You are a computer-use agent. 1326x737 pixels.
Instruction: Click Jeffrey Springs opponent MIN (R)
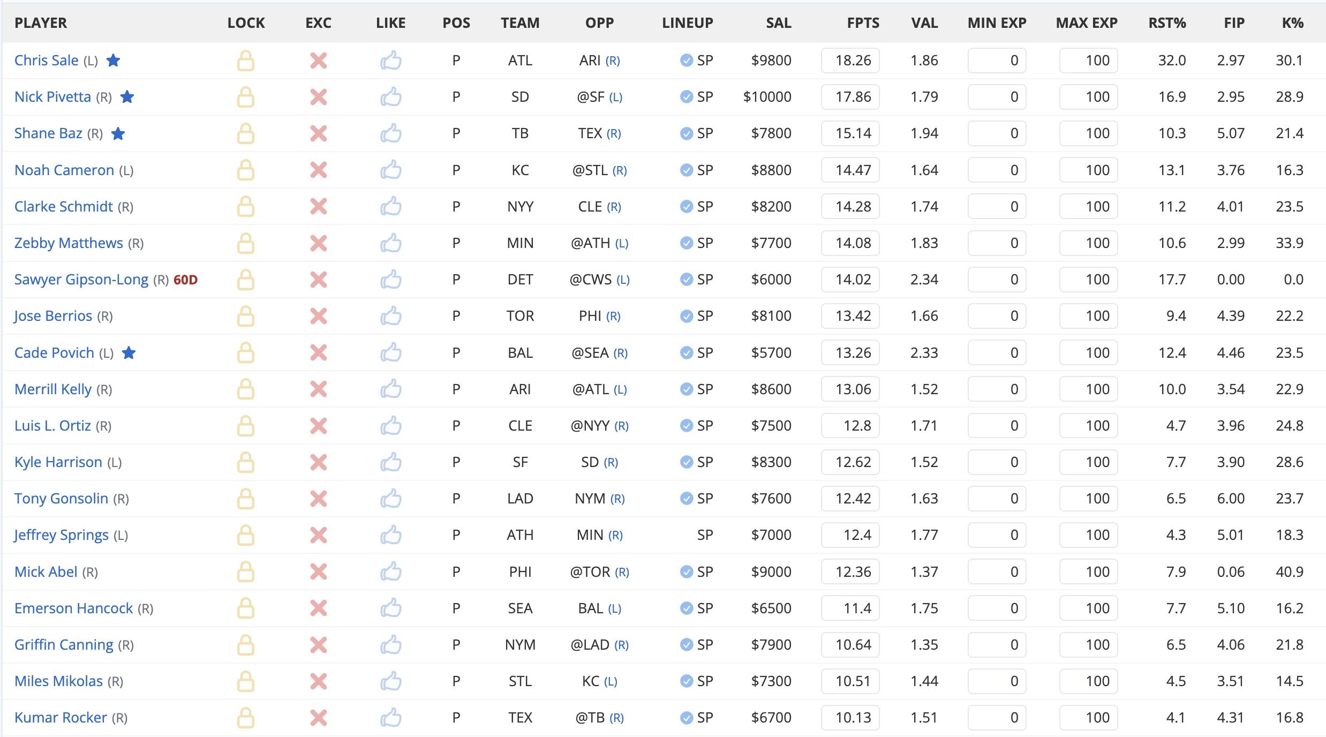click(599, 535)
